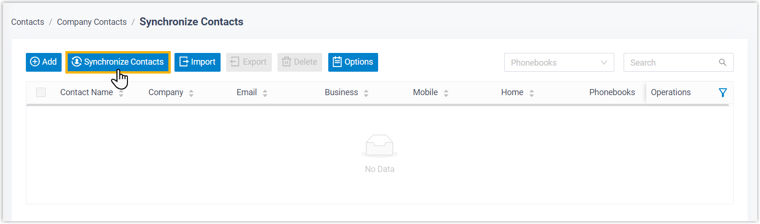Click the Synchronize Contacts button
The image size is (760, 224).
[x=118, y=62]
